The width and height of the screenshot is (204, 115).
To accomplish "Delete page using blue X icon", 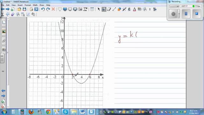I will [x=36, y=9].
